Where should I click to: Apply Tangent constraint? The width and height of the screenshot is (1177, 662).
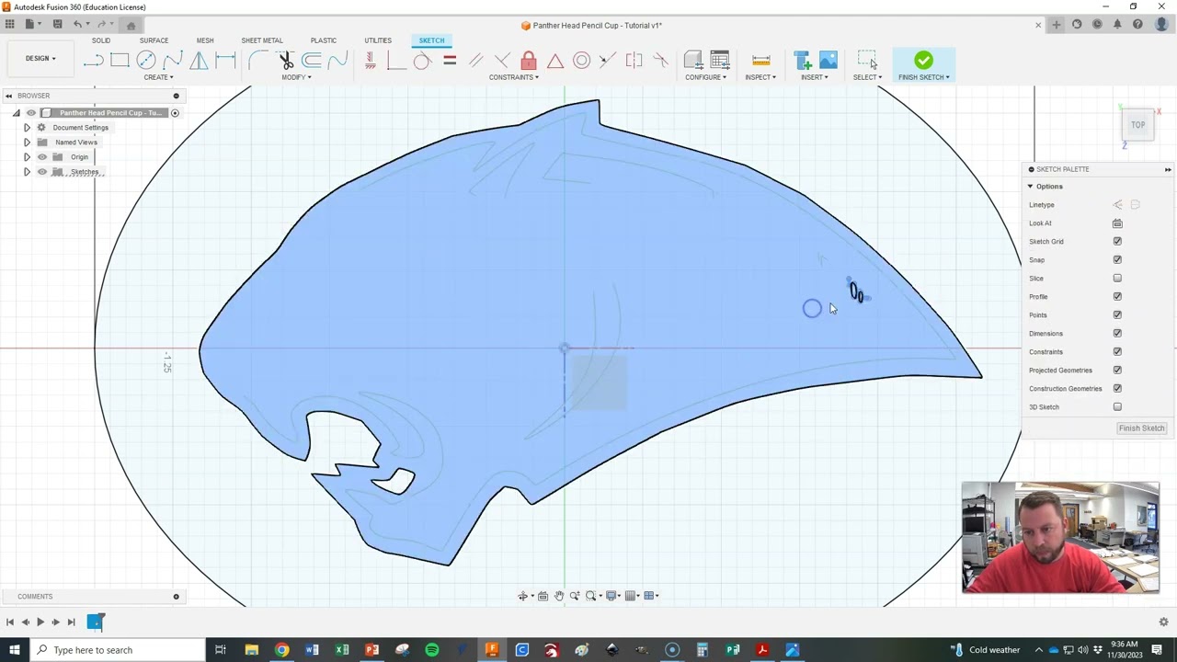point(422,61)
